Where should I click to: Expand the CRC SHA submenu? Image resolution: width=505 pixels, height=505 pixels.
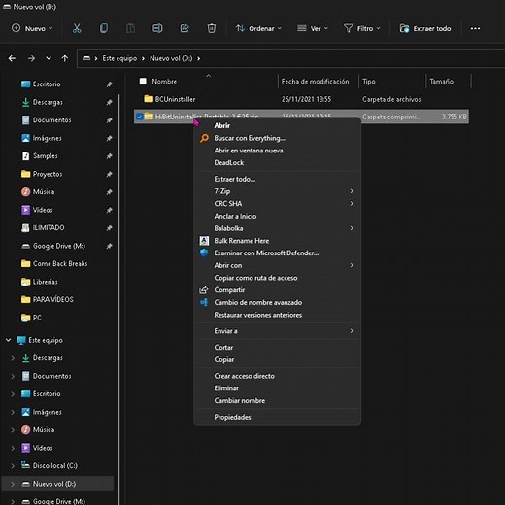(x=277, y=203)
